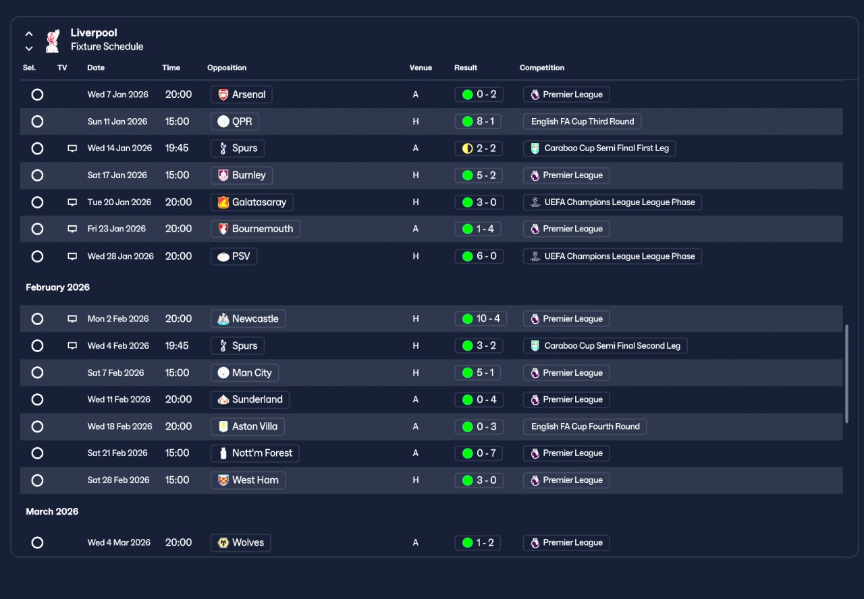Open the UEFA Champions League link in PSV row

point(612,256)
